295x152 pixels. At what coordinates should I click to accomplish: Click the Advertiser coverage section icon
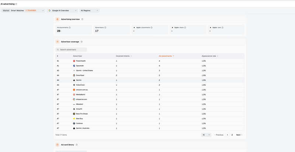pos(58,42)
